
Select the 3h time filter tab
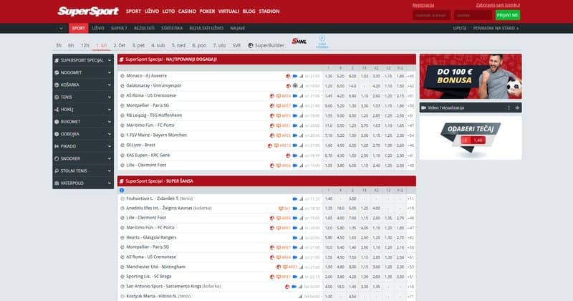click(59, 45)
